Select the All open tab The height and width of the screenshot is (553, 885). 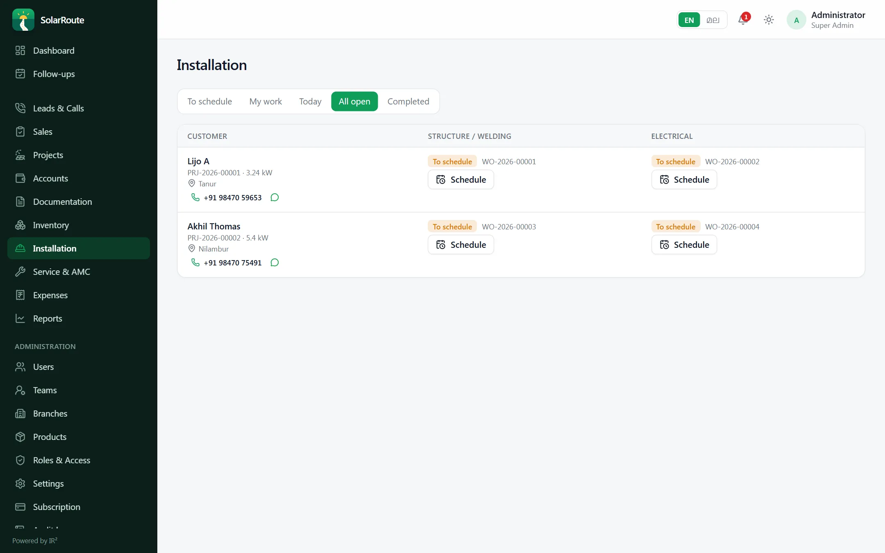click(x=354, y=101)
